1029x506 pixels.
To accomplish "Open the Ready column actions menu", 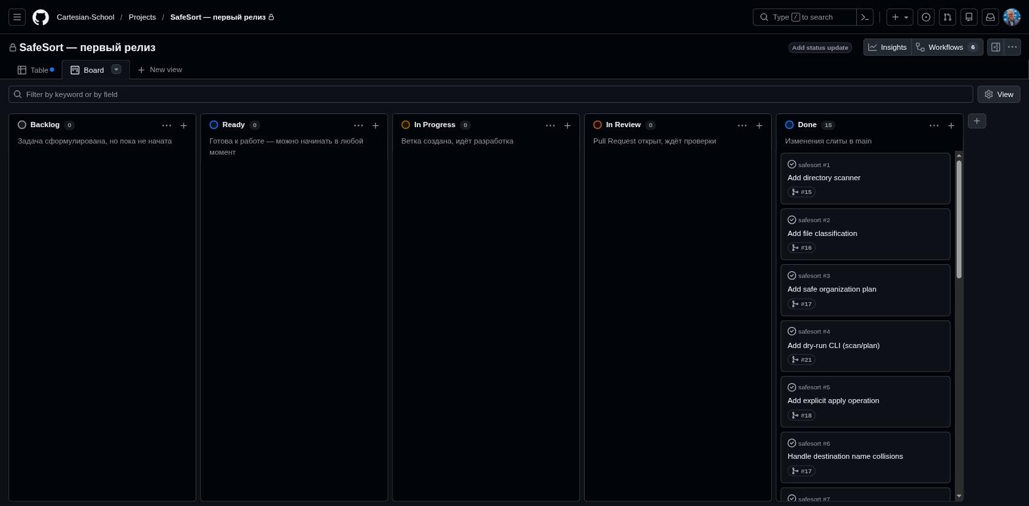I will coord(358,125).
